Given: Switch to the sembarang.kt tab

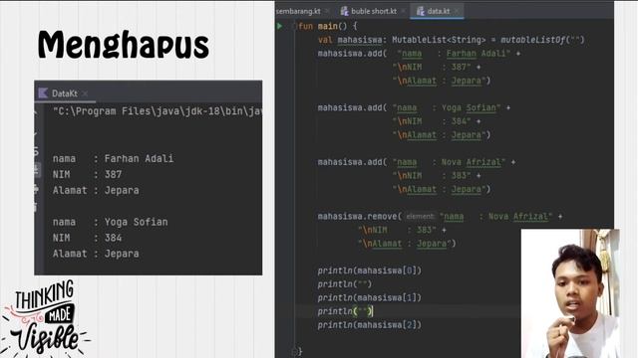Looking at the screenshot, I should (298, 11).
